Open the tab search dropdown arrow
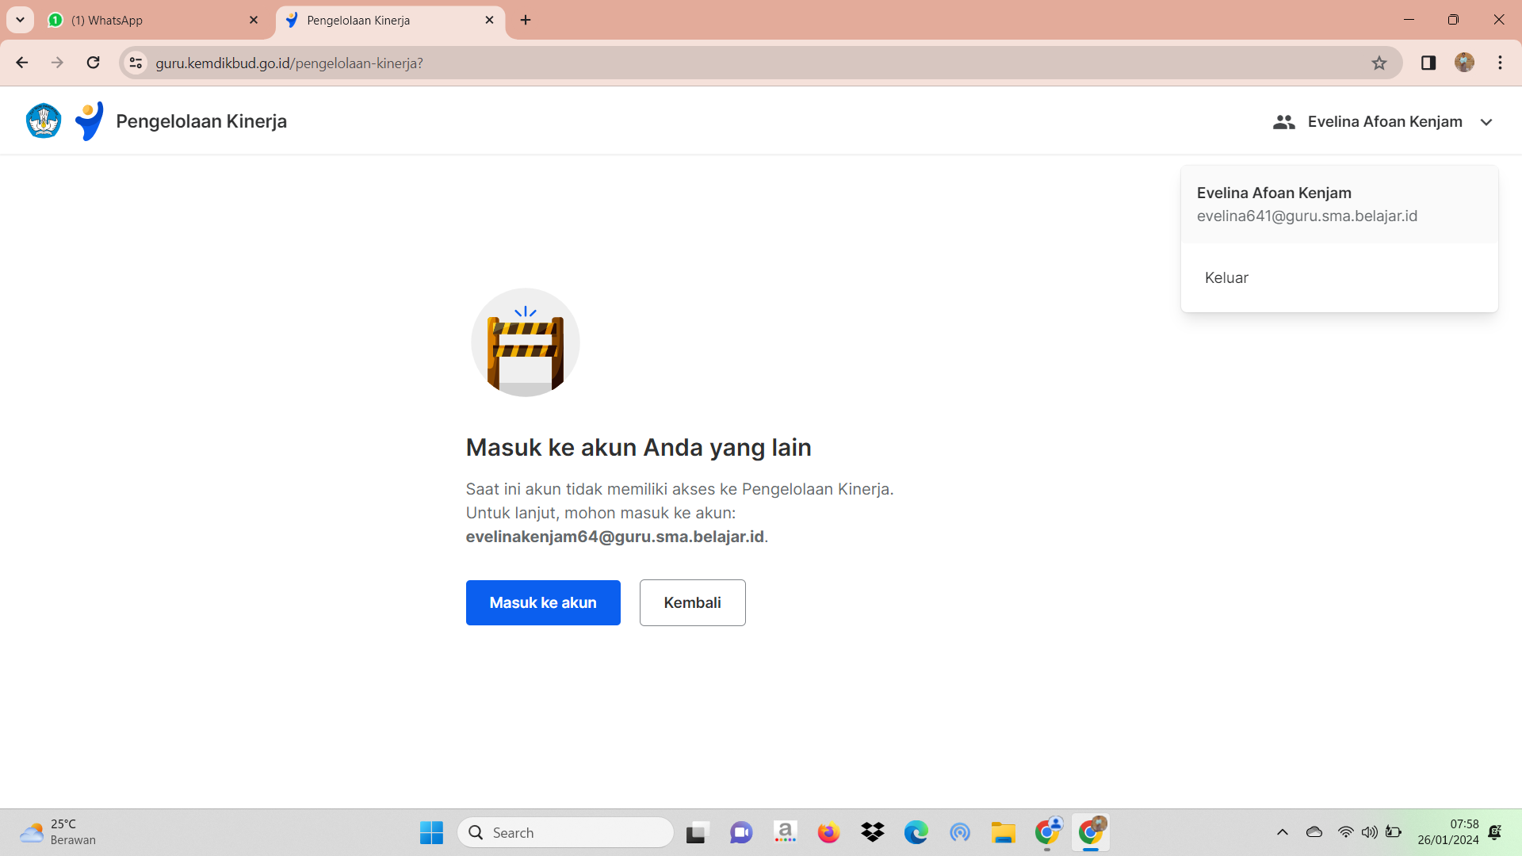 [x=21, y=20]
